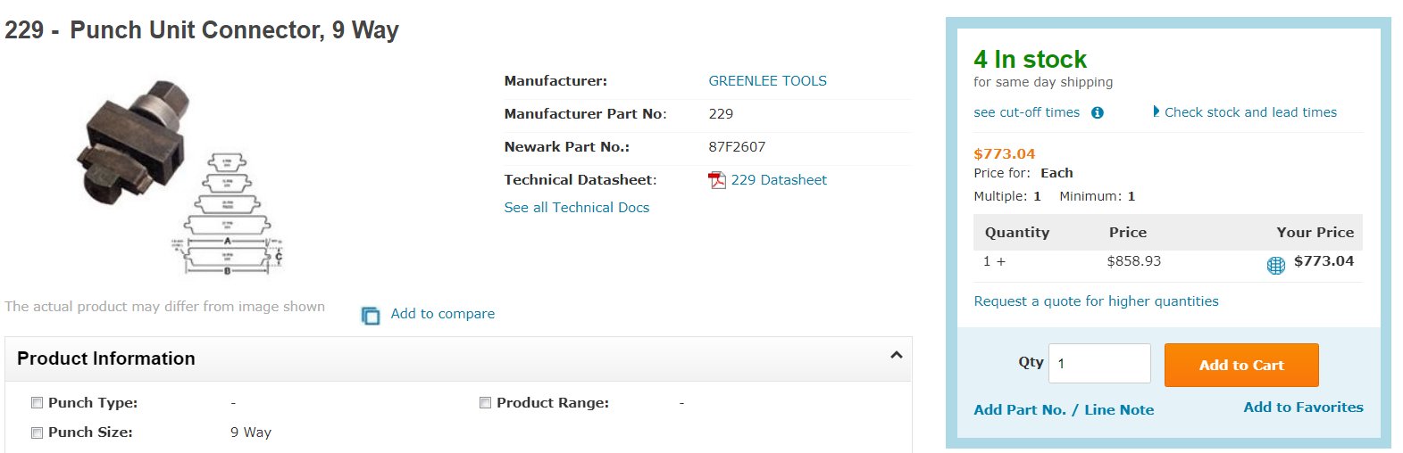
Task: Select Add to Favorites
Action: [1303, 408]
